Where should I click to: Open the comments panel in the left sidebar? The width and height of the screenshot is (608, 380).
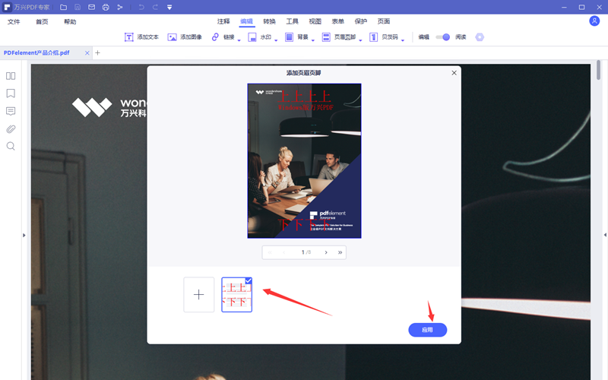coord(11,111)
